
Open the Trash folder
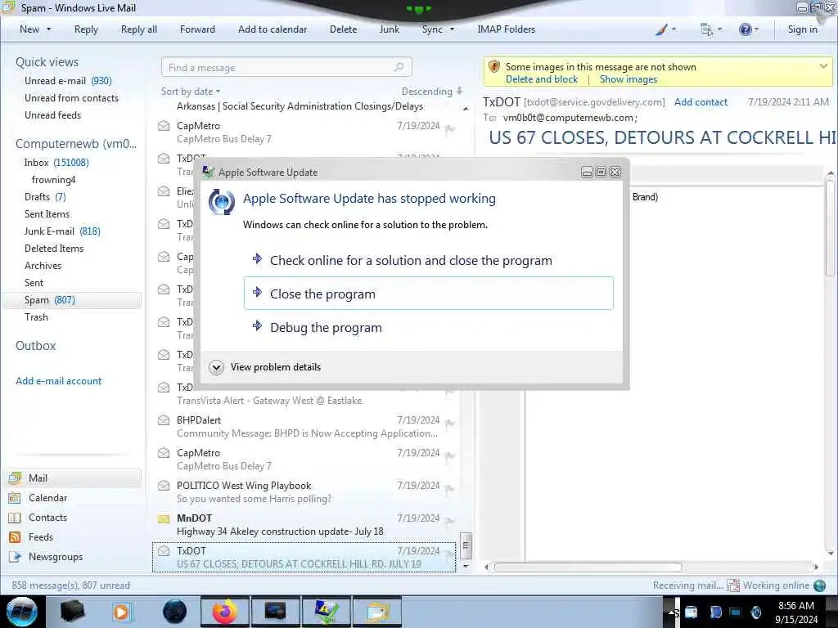pyautogui.click(x=36, y=317)
